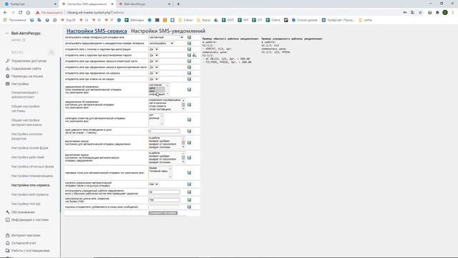458x258 pixels.
Task: Save manual sending restriction row
Action: pos(189,184)
